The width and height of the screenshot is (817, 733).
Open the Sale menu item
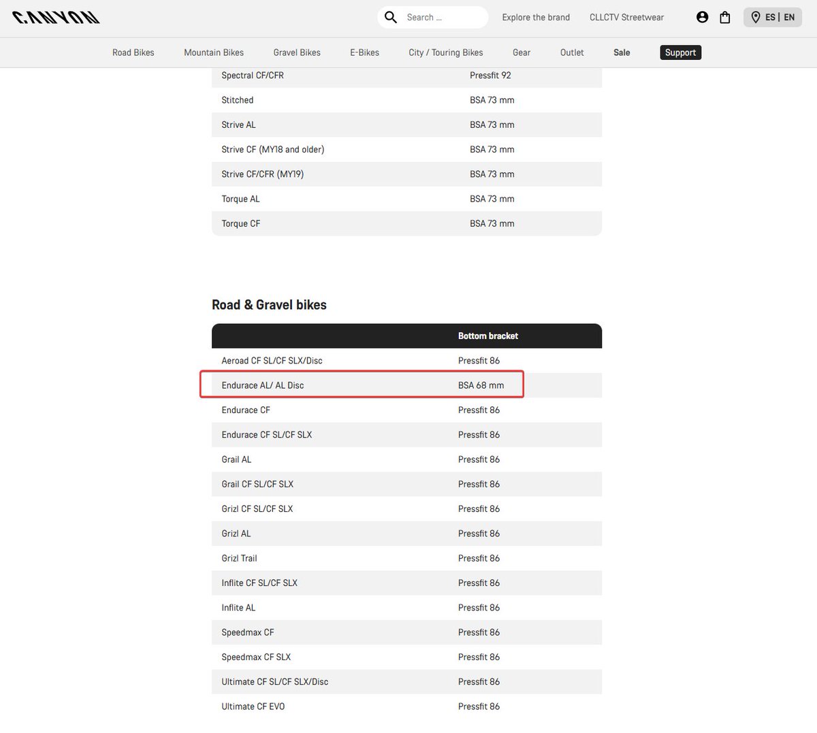[x=622, y=52]
